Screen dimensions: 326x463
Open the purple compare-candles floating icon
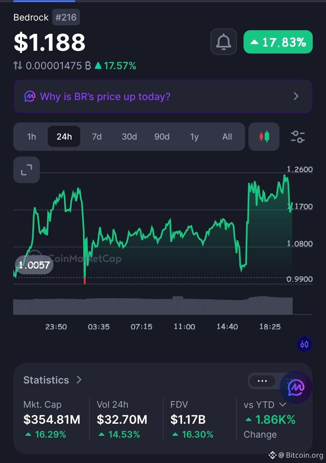pyautogui.click(x=304, y=344)
